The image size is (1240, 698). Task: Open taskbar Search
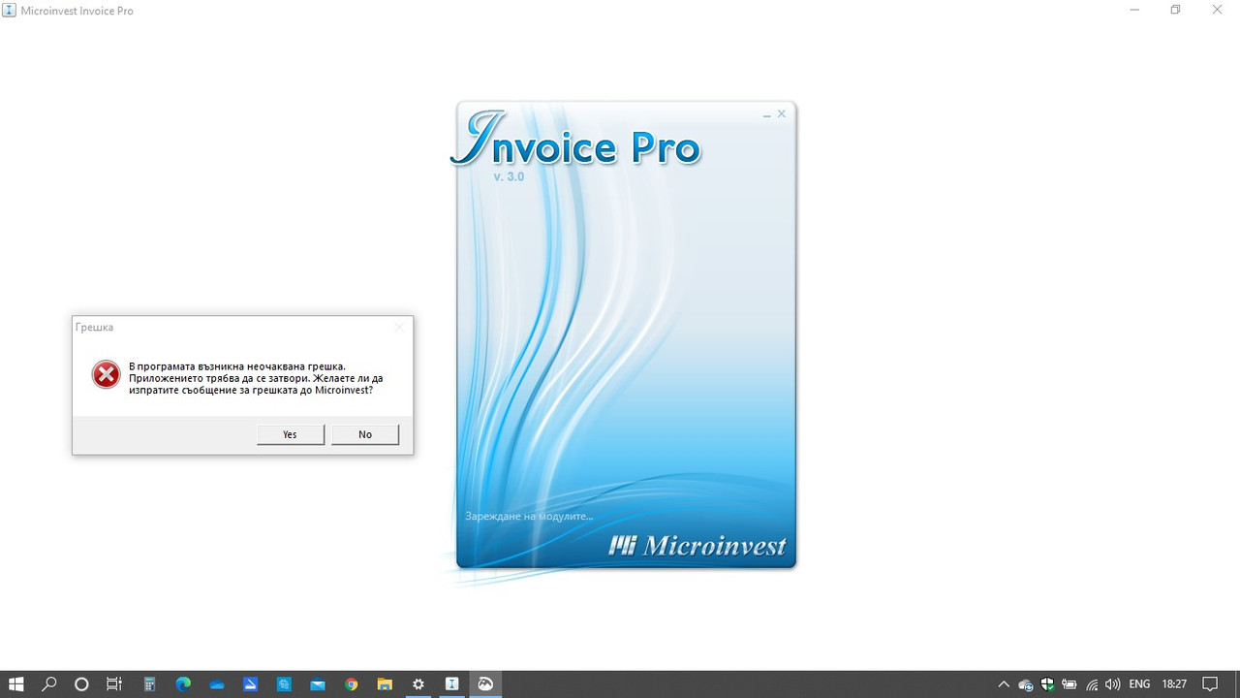50,683
